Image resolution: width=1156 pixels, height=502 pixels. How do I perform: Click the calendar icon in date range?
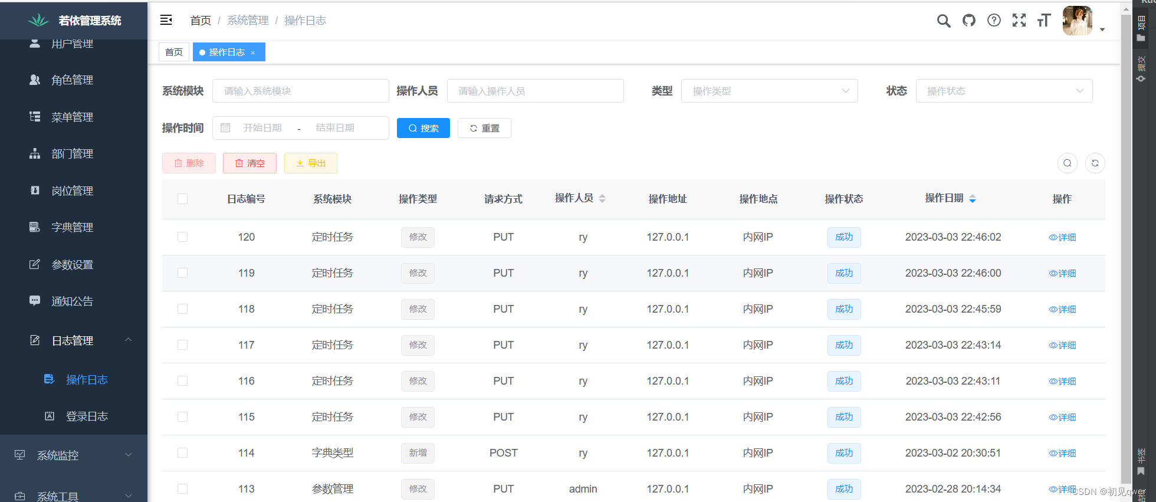click(225, 128)
